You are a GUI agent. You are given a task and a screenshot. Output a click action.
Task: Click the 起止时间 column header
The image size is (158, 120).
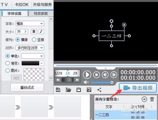coord(138,107)
